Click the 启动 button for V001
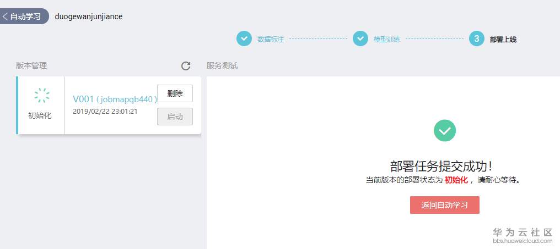The height and width of the screenshot is (249, 560). [x=175, y=117]
